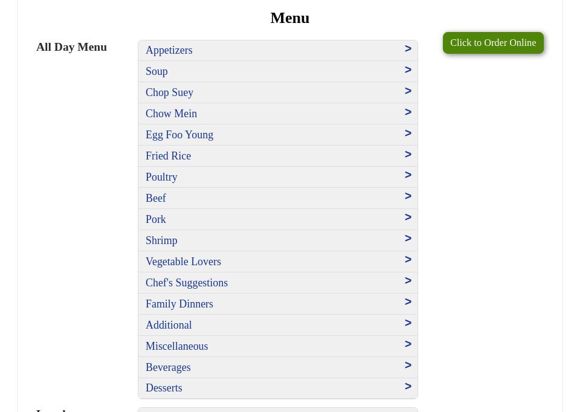Click the Click to Order Online button
Viewport: 571px width, 412px height.
click(492, 43)
